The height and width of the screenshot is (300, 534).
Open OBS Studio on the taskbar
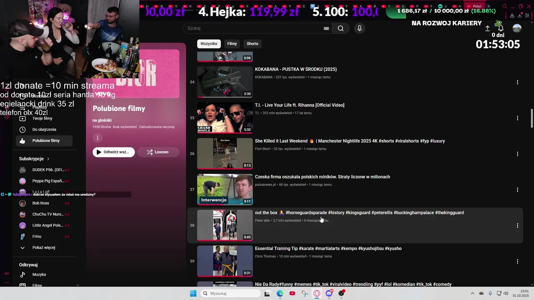pyautogui.click(x=341, y=293)
